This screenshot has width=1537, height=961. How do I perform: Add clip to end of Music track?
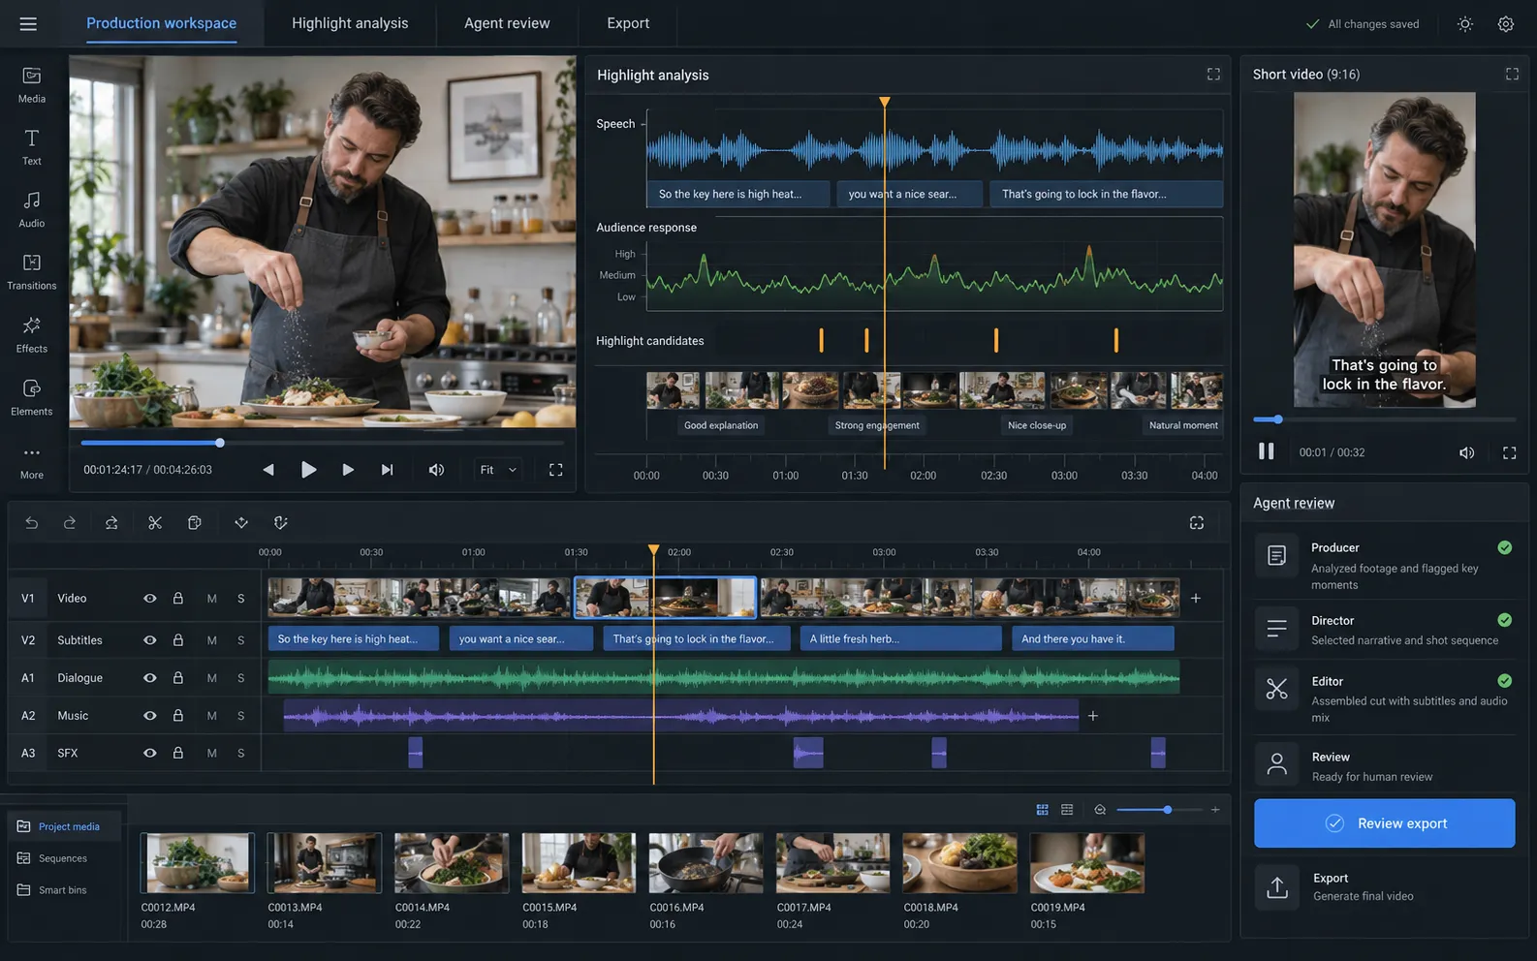[x=1093, y=716]
